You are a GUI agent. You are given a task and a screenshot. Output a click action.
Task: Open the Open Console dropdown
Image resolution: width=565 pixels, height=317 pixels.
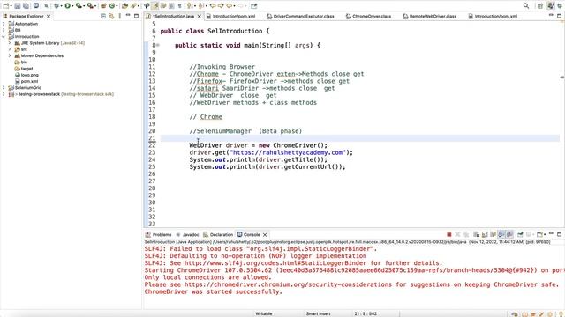544,235
